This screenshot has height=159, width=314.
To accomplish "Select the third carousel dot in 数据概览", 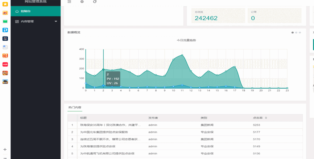I will pos(300,32).
